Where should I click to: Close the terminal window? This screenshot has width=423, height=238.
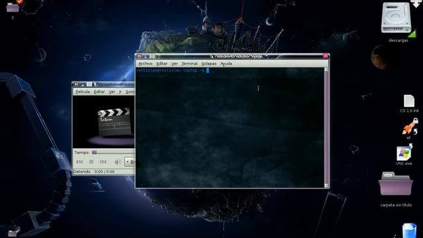[139, 56]
